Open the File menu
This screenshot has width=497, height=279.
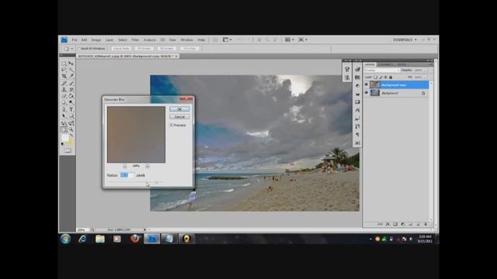pos(75,40)
